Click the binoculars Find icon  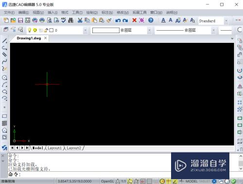71,20
